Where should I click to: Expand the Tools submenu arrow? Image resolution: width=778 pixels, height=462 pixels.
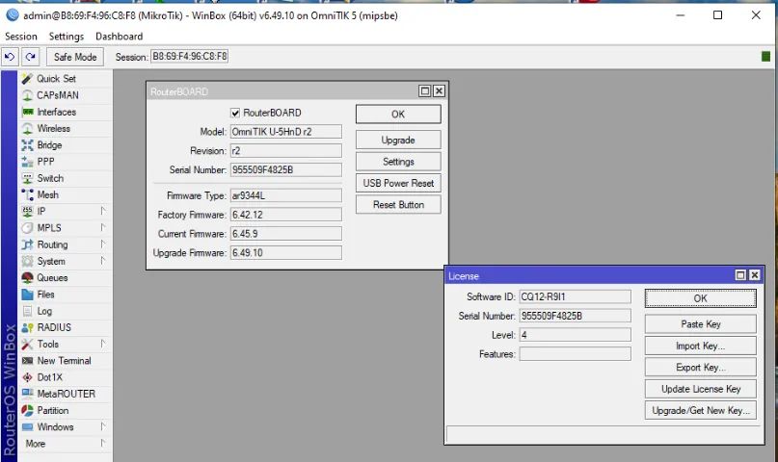[x=103, y=344]
